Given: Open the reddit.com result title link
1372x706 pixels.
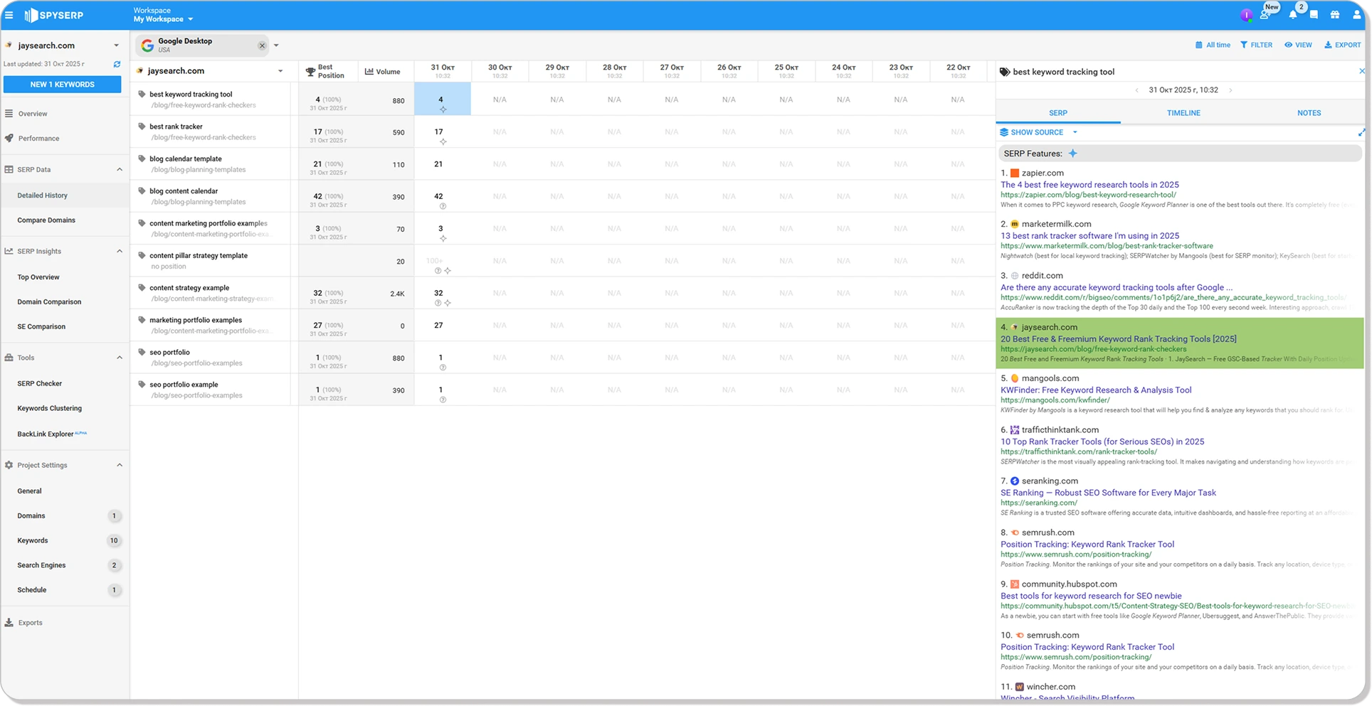Looking at the screenshot, I should [1117, 288].
